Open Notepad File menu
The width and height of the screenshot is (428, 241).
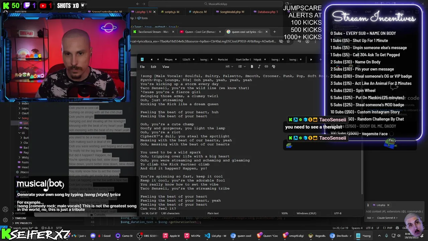click(142, 67)
